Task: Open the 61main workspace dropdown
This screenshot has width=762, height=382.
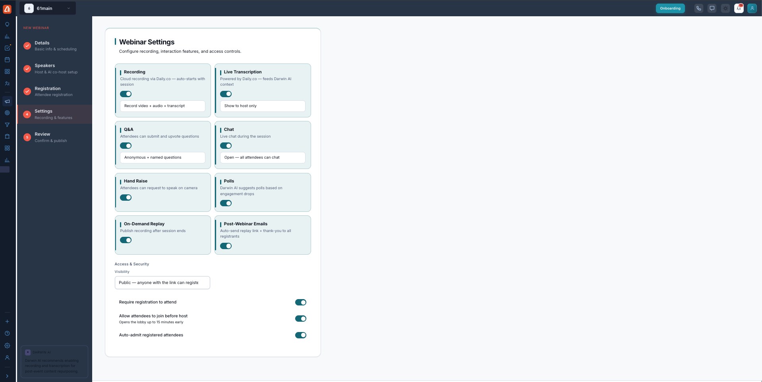Action: [48, 8]
